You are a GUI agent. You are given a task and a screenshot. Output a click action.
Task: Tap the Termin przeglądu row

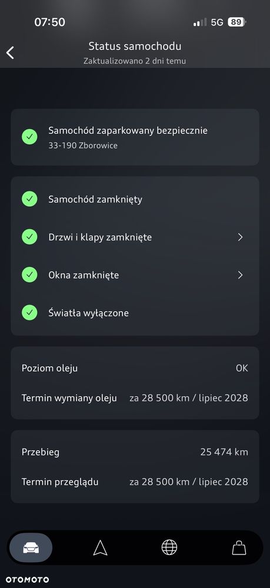click(x=135, y=482)
